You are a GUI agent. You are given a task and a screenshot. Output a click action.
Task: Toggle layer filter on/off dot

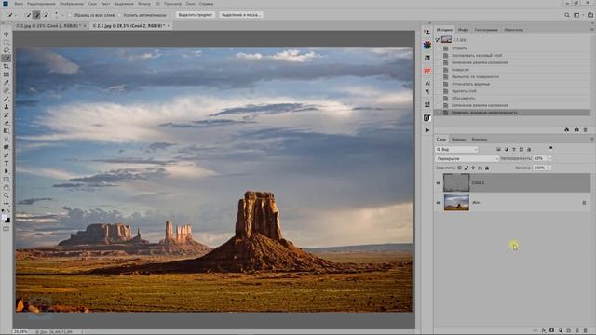tap(550, 148)
